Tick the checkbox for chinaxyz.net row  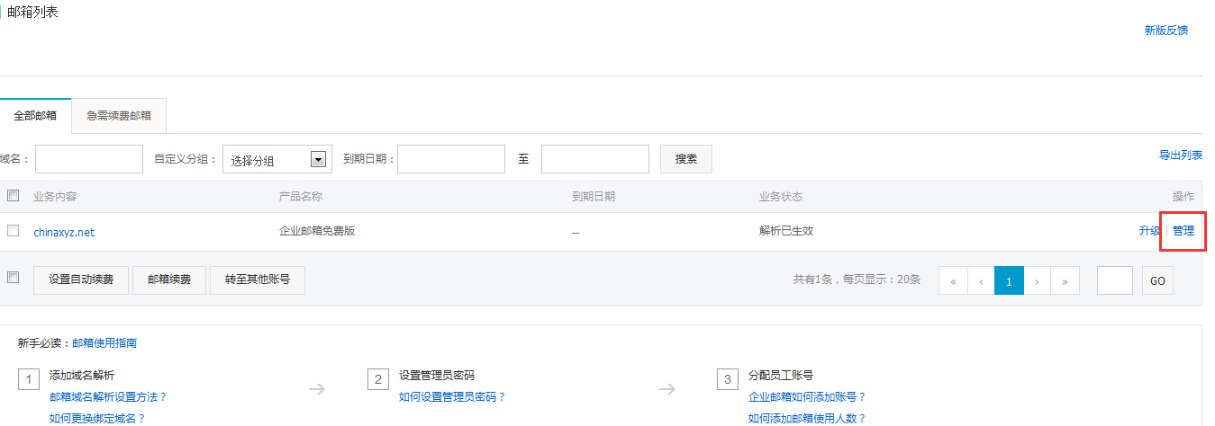(13, 231)
